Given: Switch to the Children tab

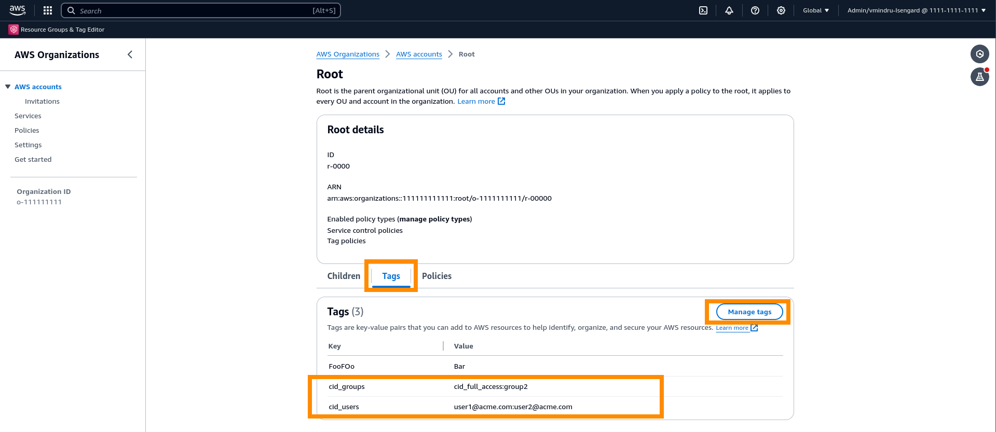Looking at the screenshot, I should [x=344, y=276].
